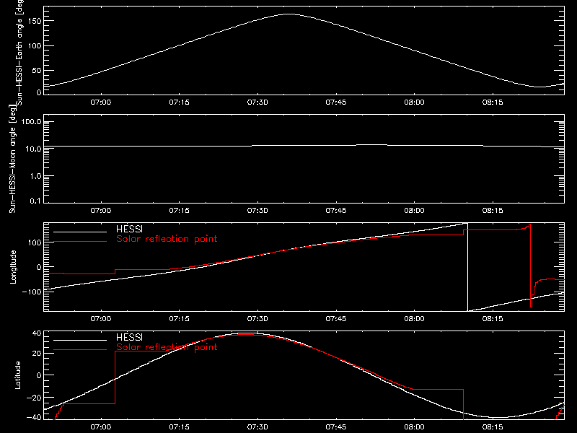
Task: Select 'Solar reflection point' legend in Longitude plot
Action: coord(167,239)
